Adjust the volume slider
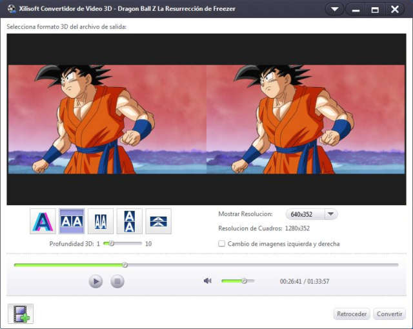 point(238,281)
